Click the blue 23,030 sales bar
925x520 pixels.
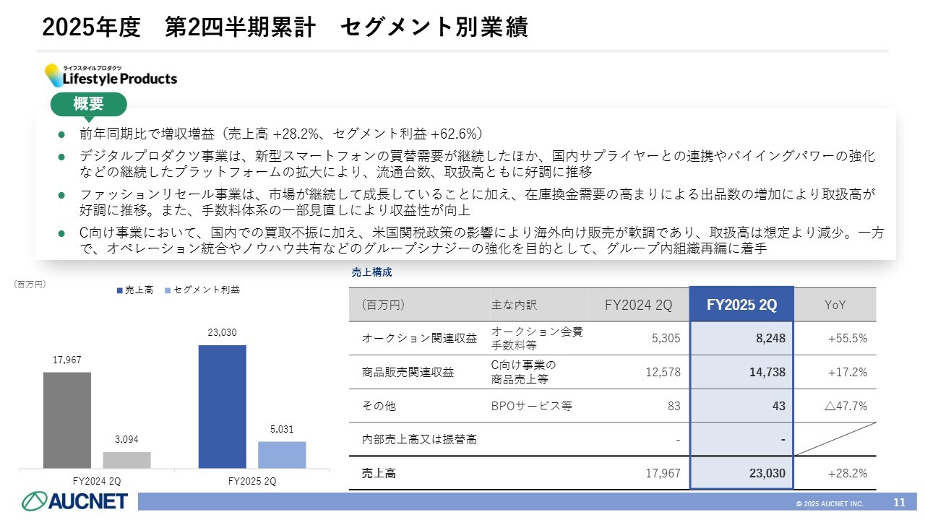(222, 407)
